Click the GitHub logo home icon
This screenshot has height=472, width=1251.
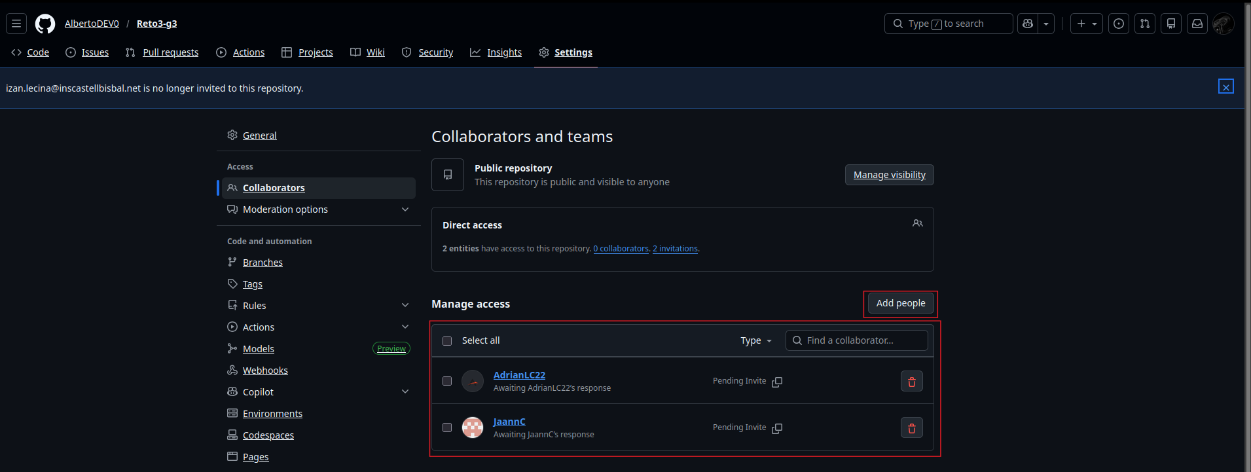click(x=45, y=24)
